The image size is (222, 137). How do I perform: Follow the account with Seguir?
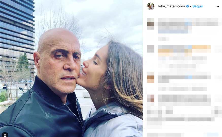198,6
